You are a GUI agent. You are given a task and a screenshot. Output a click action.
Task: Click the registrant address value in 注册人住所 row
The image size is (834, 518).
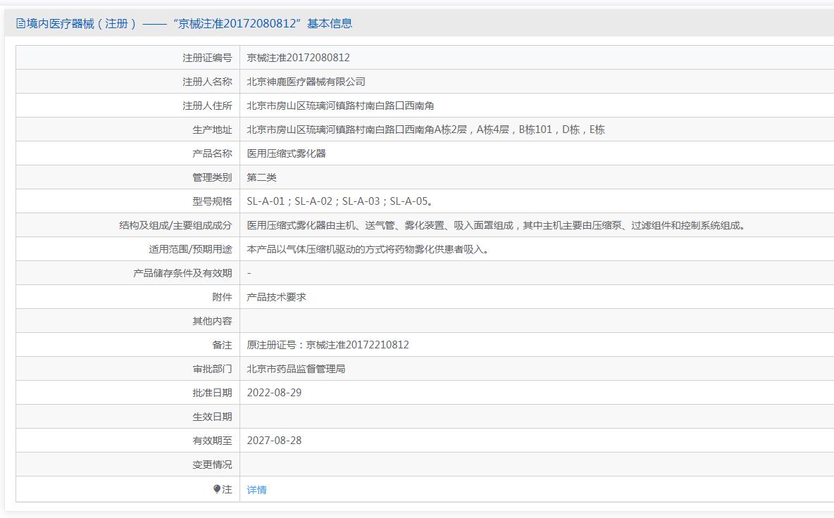click(x=340, y=106)
